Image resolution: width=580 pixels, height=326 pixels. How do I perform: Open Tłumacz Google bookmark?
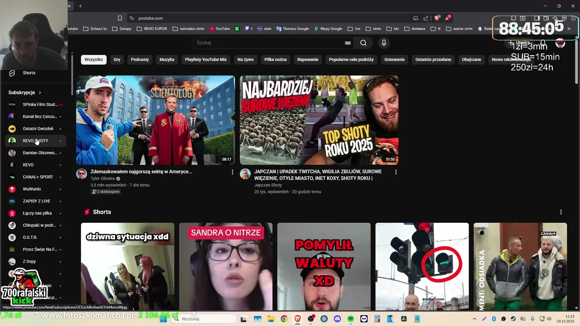292,29
